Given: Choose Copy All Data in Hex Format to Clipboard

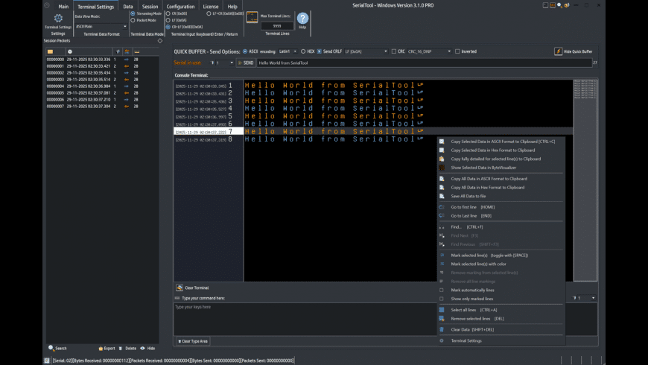Looking at the screenshot, I should 487,187.
